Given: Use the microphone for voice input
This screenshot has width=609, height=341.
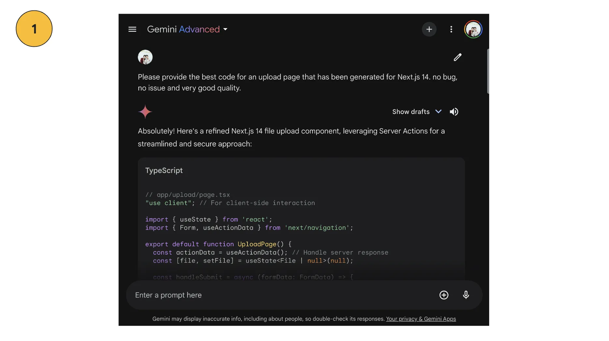Looking at the screenshot, I should [x=466, y=295].
